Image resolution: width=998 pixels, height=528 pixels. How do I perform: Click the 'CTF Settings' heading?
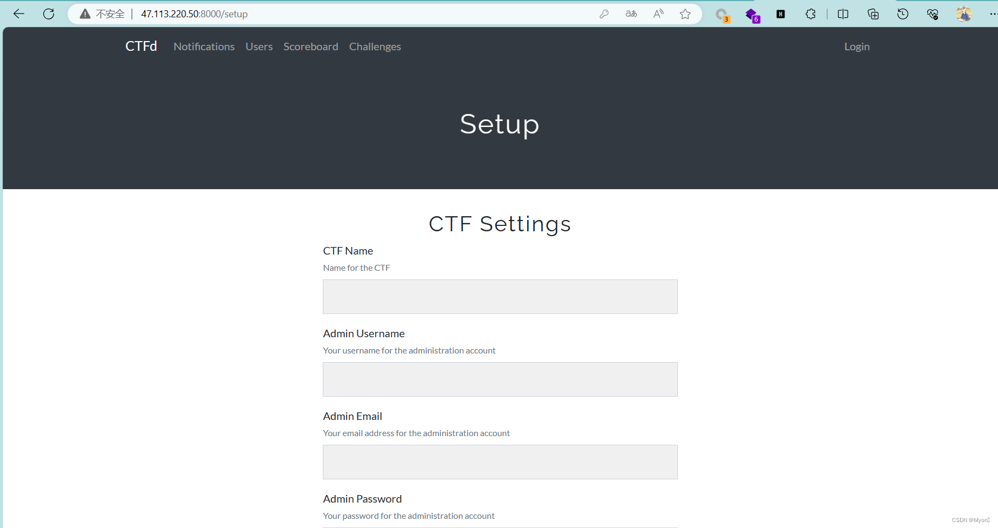(500, 224)
